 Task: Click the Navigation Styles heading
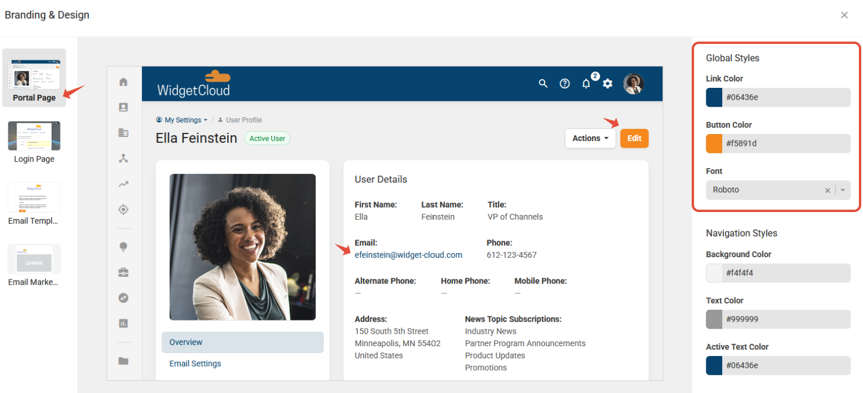tap(742, 233)
